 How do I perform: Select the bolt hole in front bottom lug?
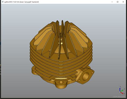(61, 82)
